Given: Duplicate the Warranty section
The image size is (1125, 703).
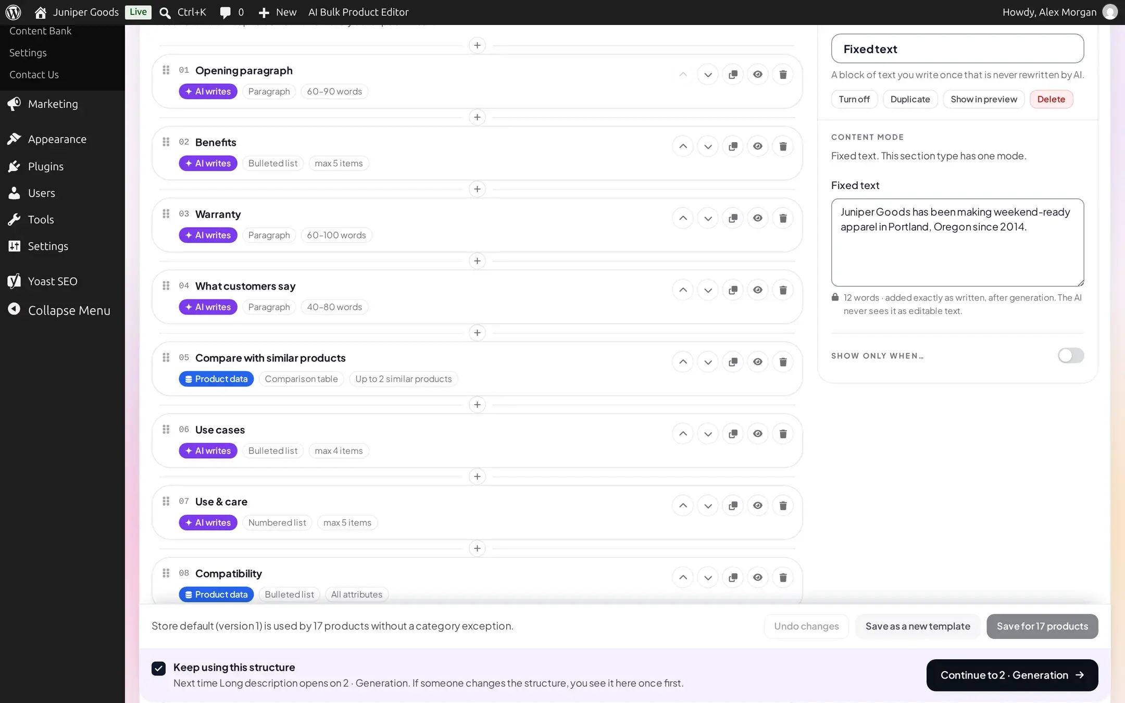Looking at the screenshot, I should pos(733,218).
